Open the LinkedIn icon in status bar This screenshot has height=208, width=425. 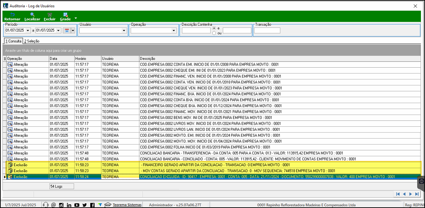click(69, 205)
